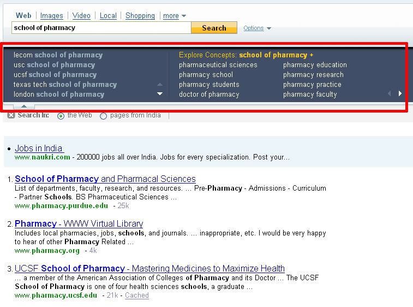Click the www.naukri.com URL text
The width and height of the screenshot is (413, 307).
(x=43, y=157)
